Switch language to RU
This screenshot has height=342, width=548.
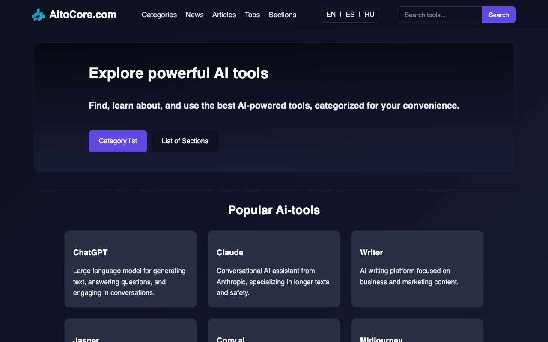click(369, 15)
